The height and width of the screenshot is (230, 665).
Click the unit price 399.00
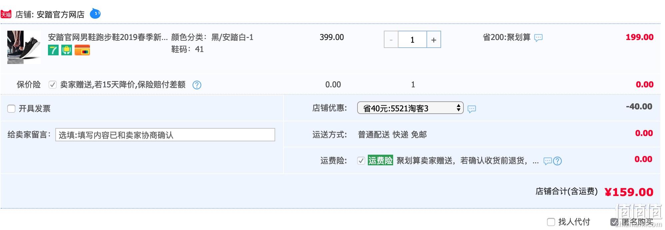tap(332, 37)
